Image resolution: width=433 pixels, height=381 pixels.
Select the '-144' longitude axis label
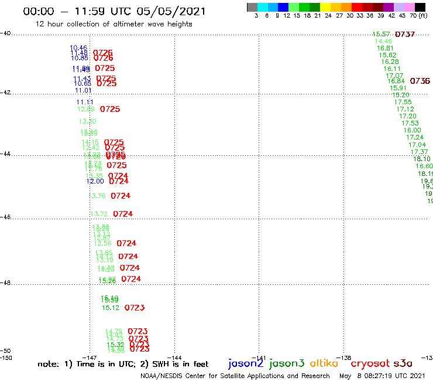(x=174, y=358)
